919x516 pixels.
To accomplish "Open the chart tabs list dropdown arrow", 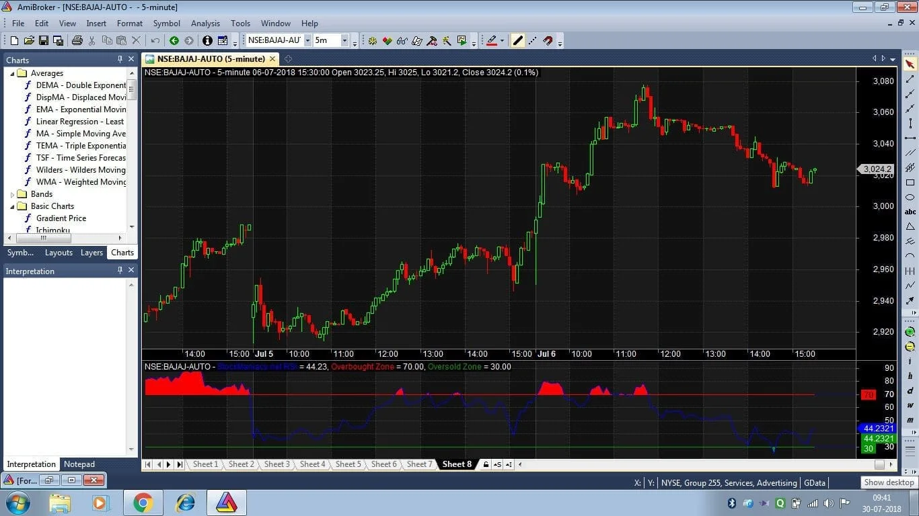I will [x=893, y=59].
